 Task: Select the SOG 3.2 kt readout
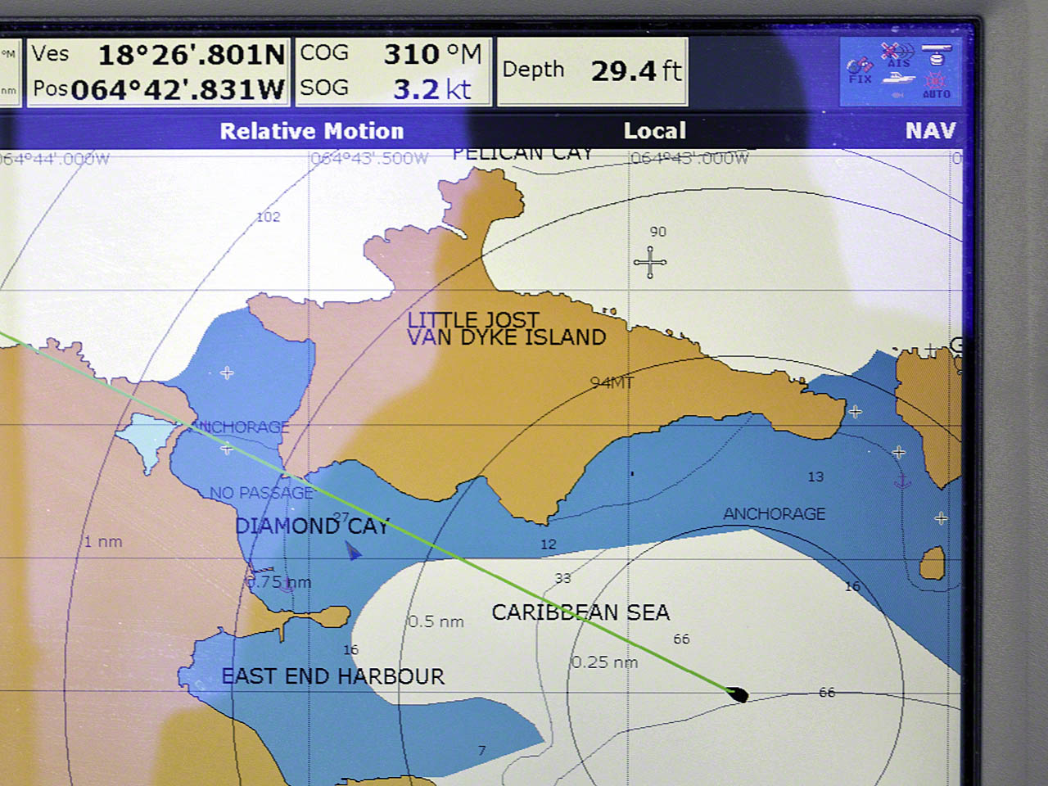coord(391,88)
